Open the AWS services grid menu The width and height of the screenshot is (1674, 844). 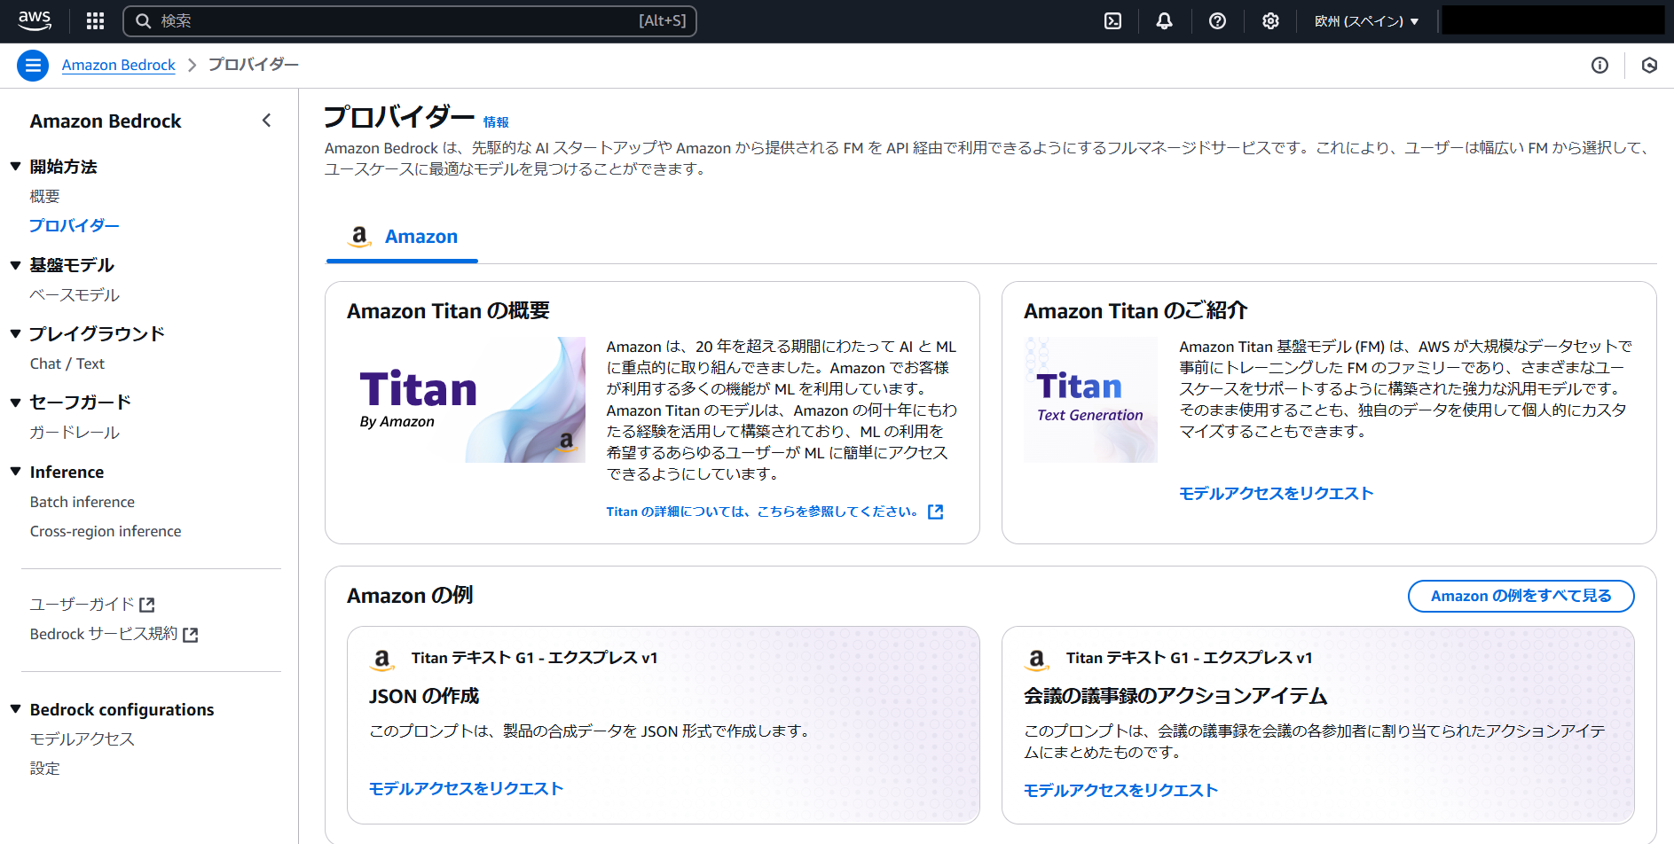[x=95, y=20]
